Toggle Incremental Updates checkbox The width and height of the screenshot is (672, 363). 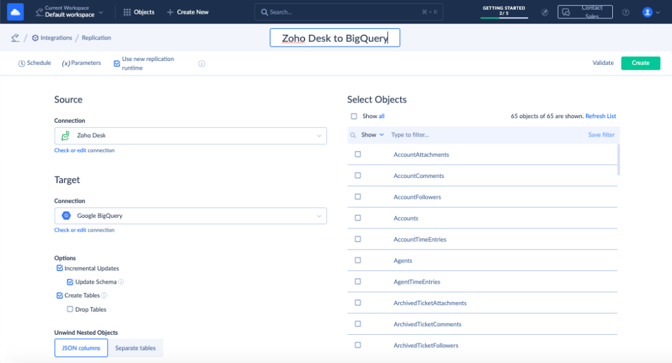pyautogui.click(x=60, y=268)
